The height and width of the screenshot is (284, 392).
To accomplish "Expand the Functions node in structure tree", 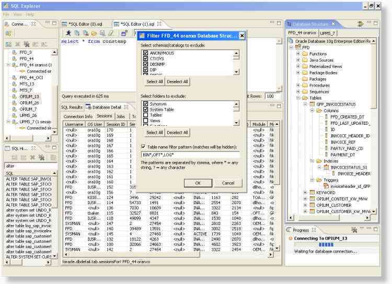I will tap(298, 54).
